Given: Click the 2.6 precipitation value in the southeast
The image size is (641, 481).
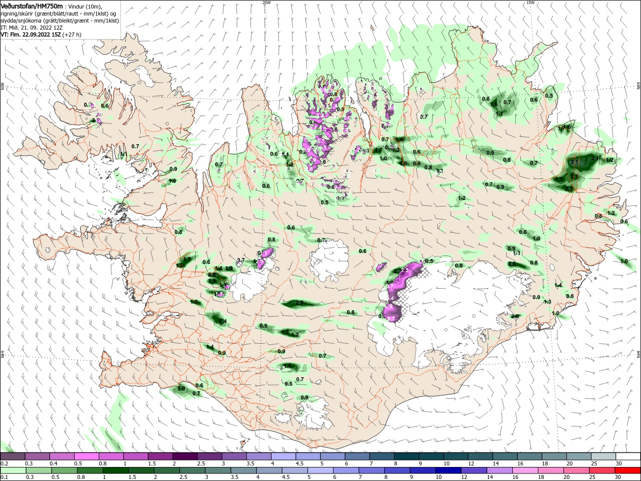Looking at the screenshot, I should [x=512, y=264].
